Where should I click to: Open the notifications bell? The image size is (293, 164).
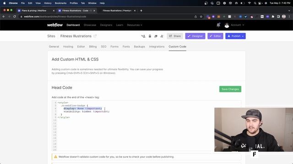click(x=218, y=25)
